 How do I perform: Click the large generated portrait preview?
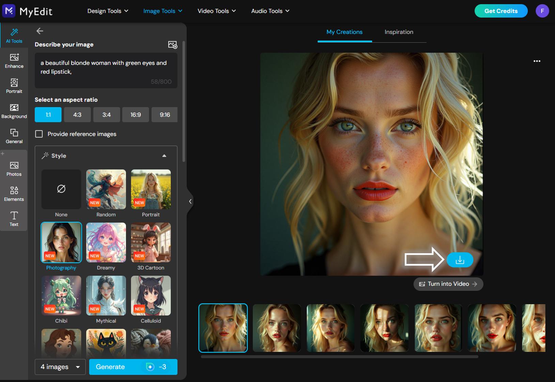click(372, 164)
